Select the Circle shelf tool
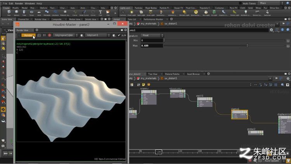 coord(93,13)
